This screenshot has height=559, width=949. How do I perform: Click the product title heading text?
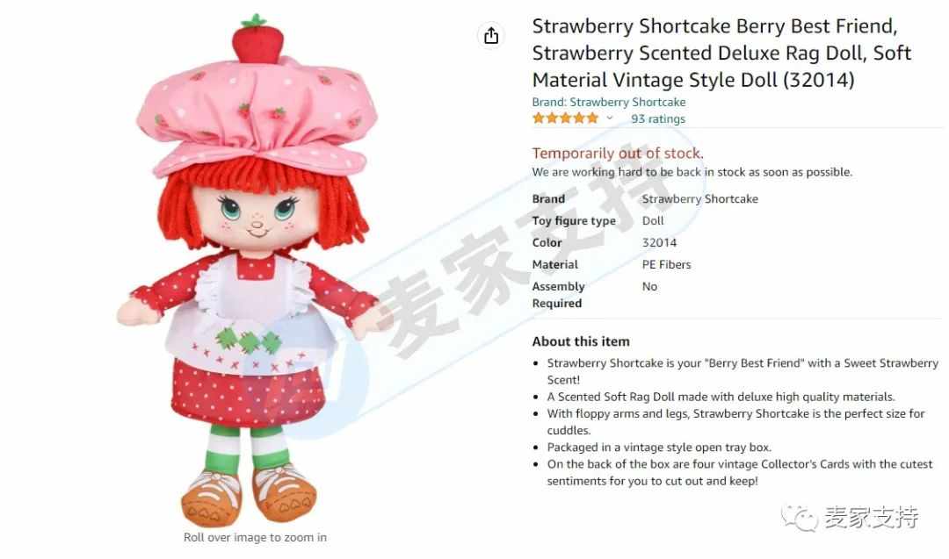(721, 54)
